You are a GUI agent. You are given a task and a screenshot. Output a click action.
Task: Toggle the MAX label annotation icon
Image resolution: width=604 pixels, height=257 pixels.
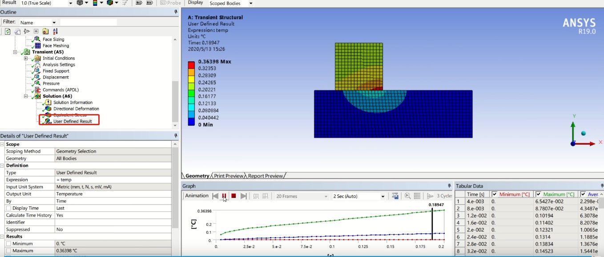138,3
